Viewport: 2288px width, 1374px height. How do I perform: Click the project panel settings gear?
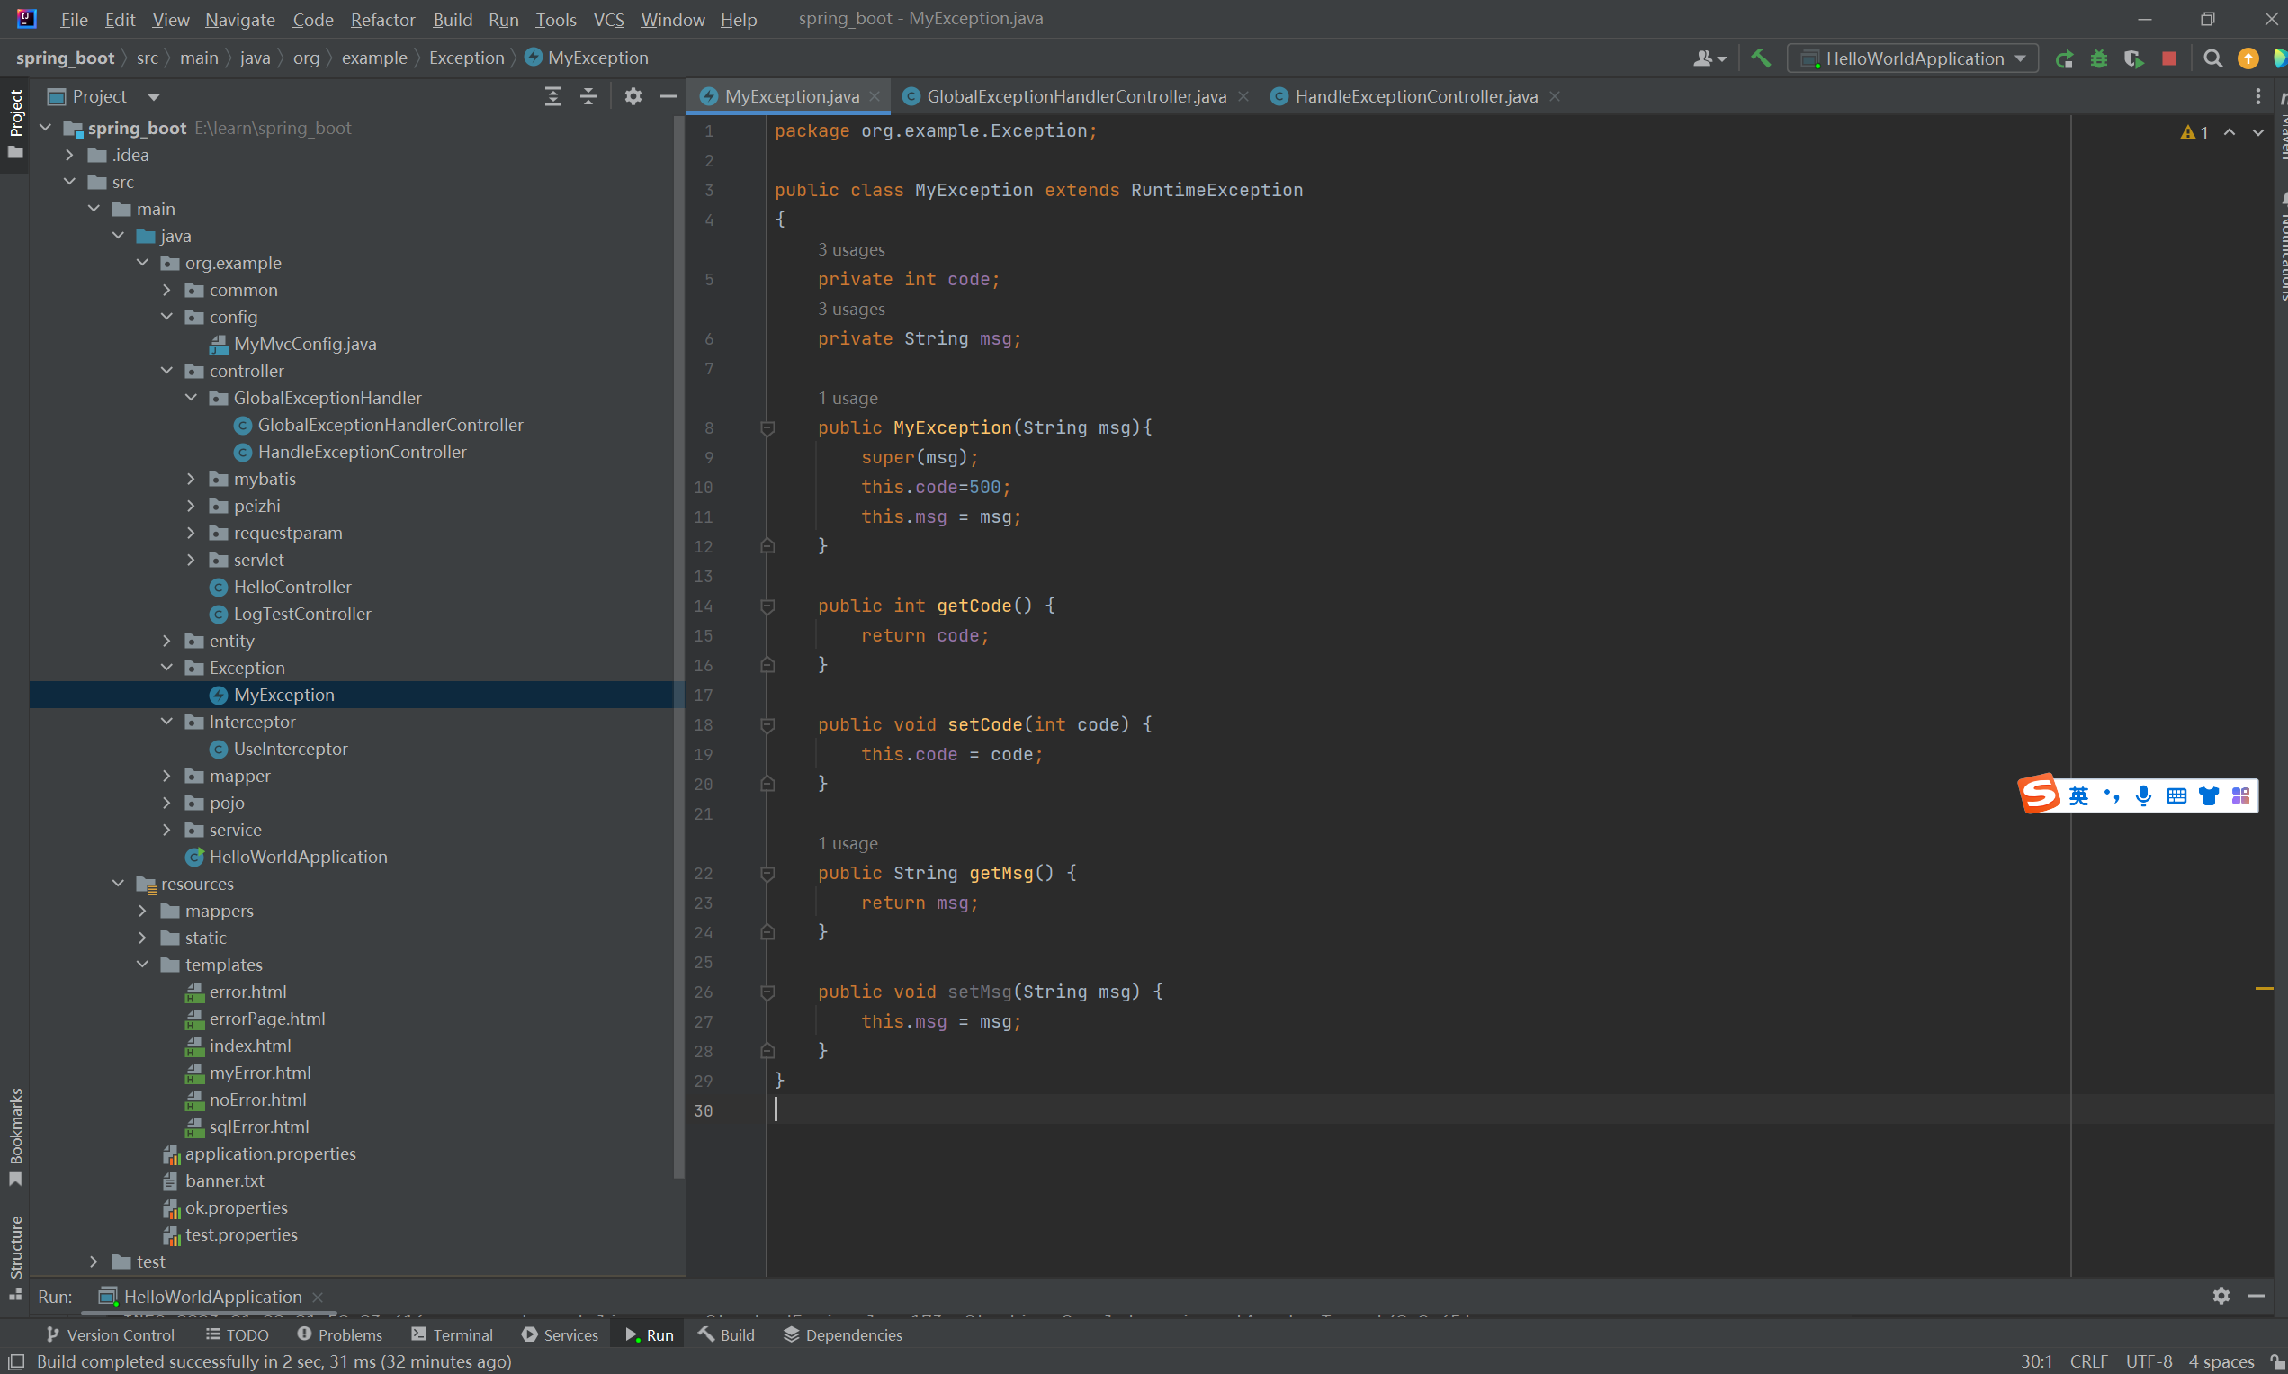click(x=633, y=96)
